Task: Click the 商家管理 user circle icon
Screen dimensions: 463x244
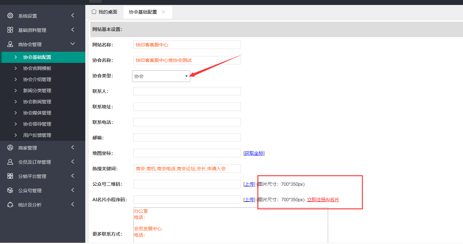Action: click(10, 148)
